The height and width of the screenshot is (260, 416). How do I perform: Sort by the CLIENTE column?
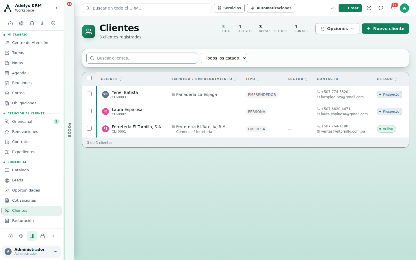point(111,79)
